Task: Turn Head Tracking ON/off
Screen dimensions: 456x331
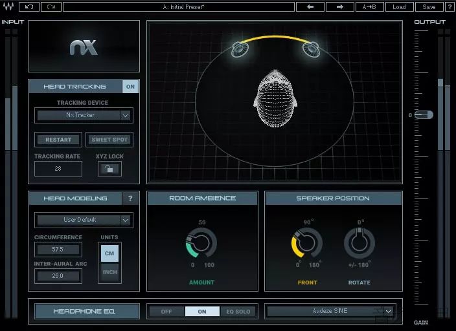Action: 130,87
